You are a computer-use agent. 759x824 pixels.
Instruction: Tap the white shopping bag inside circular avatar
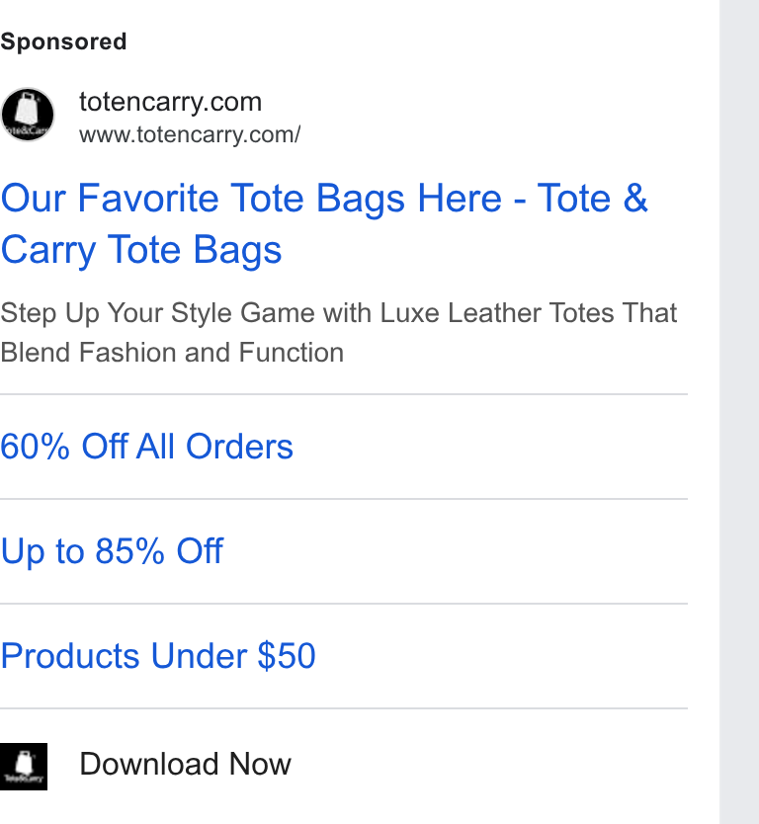tap(28, 110)
